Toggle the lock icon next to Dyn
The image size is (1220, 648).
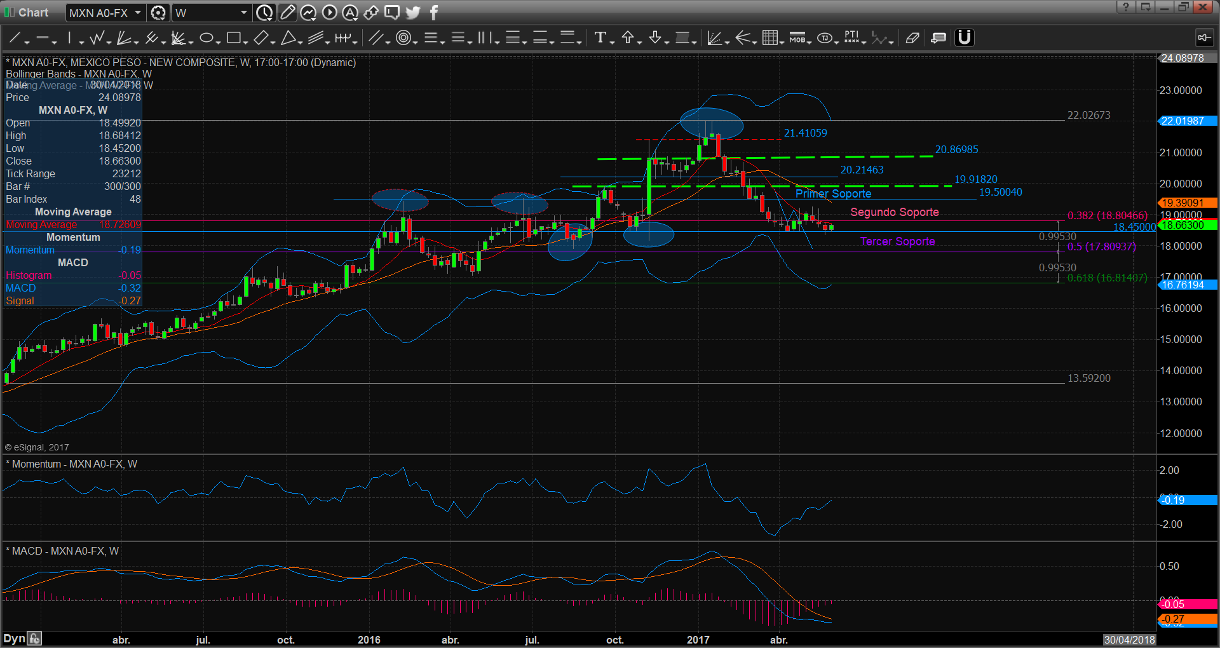pos(34,638)
